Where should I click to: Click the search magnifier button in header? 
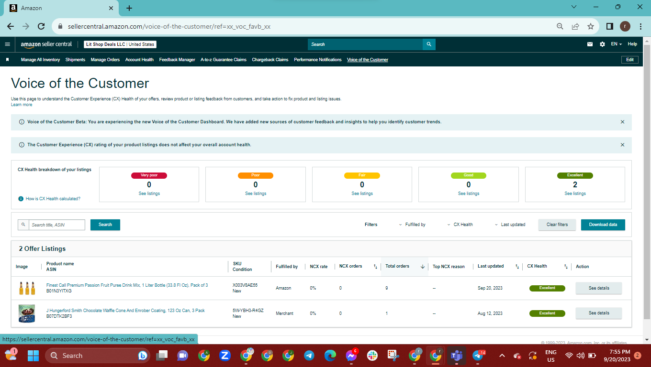[x=429, y=44]
